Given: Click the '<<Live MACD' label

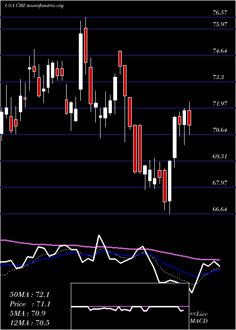Looking at the screenshot, I should click(199, 318).
